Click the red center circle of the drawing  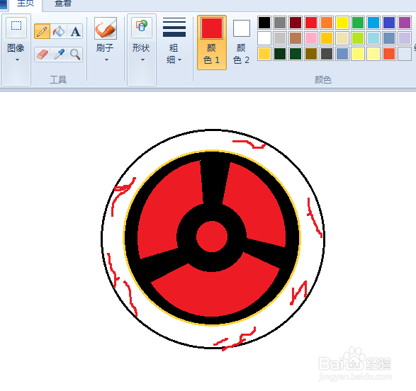pos(212,237)
